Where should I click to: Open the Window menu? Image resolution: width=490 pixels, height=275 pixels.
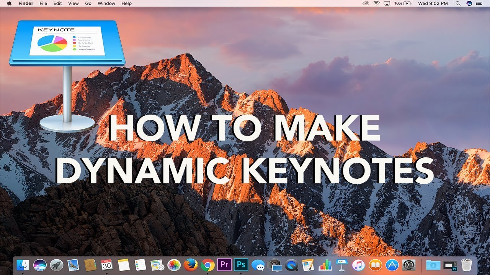pyautogui.click(x=106, y=3)
